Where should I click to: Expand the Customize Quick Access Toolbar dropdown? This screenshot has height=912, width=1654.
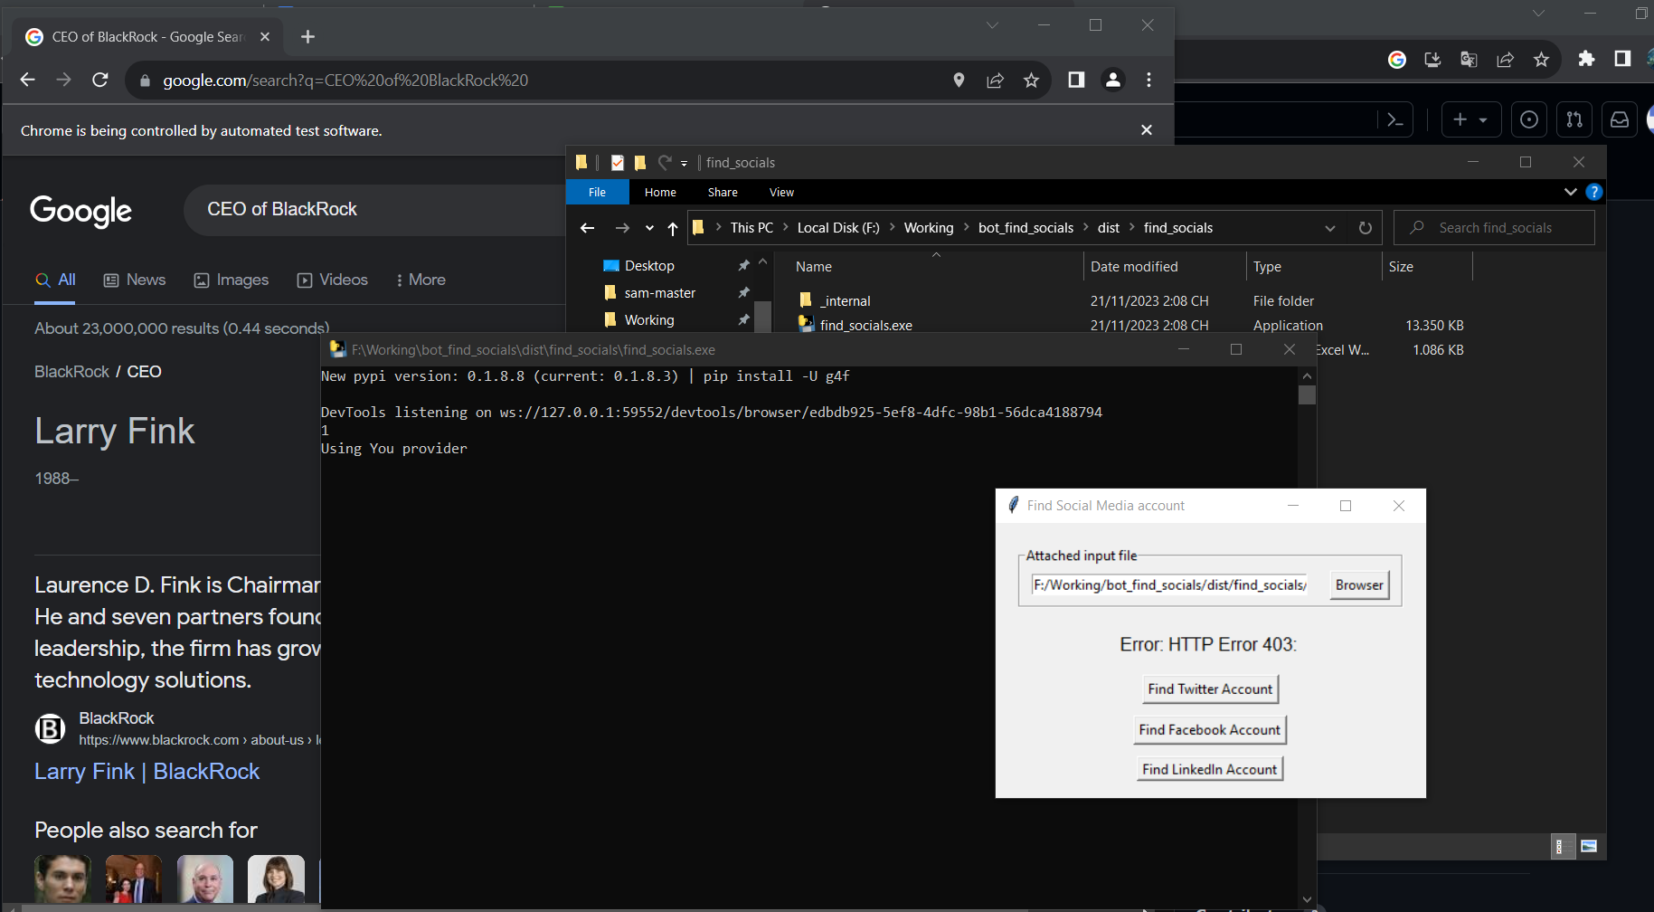pyautogui.click(x=685, y=163)
